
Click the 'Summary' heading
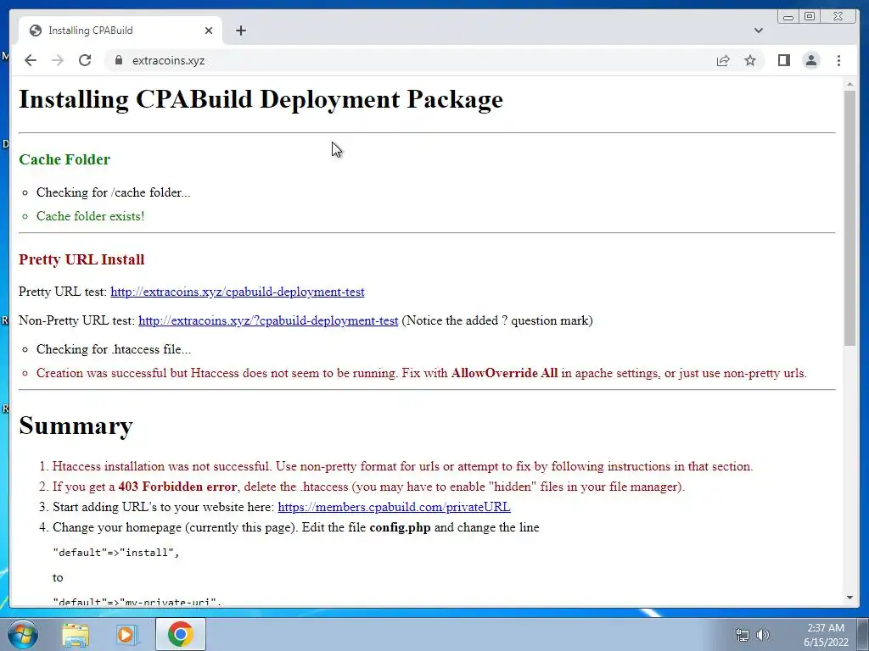[x=76, y=426]
